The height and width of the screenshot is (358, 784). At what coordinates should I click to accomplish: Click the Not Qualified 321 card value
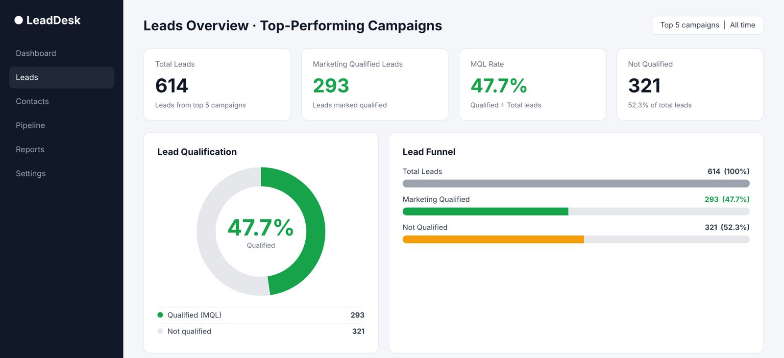click(x=644, y=86)
